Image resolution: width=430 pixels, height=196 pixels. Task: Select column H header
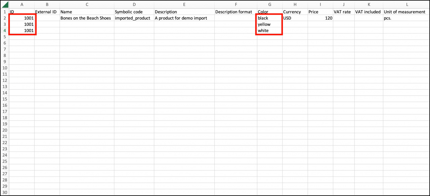pos(295,5)
